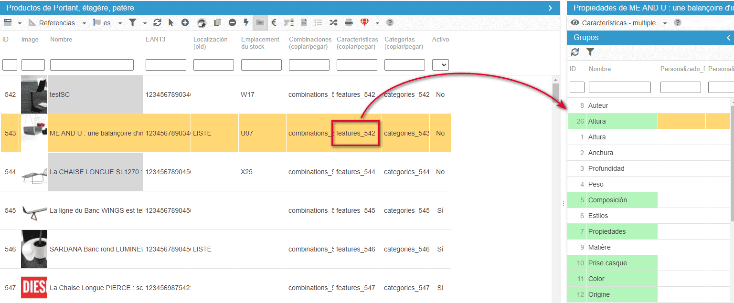
Task: Click features_542 cell in ME AND U row
Action: pos(356,133)
